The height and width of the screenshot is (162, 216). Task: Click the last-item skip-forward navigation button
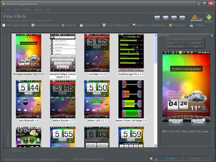182,18
